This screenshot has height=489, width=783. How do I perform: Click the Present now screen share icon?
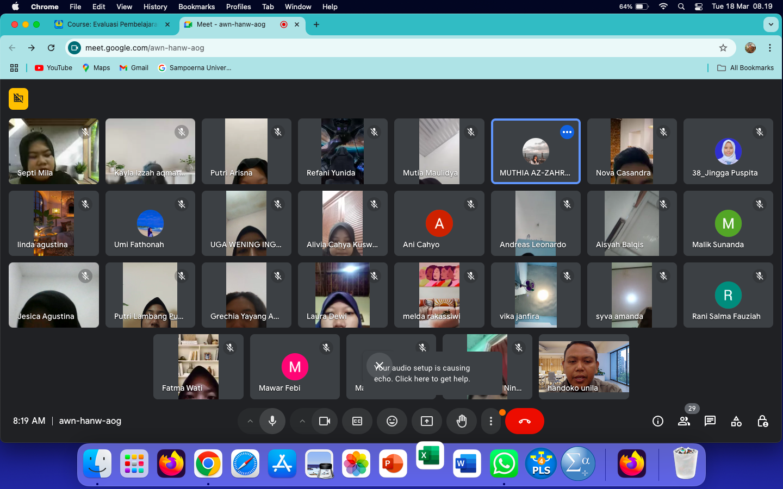427,421
